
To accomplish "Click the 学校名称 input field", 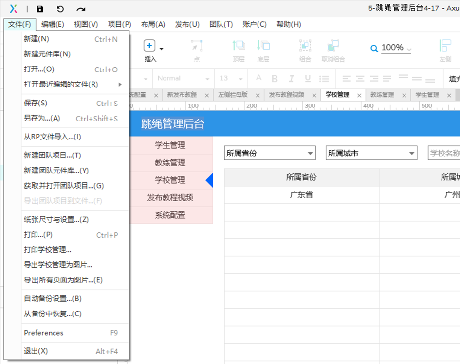I will (x=444, y=153).
